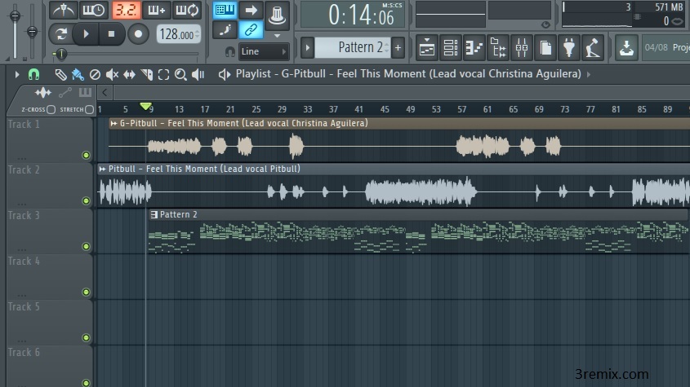Open step editing mode icon
Image resolution: width=690 pixels, height=387 pixels.
click(225, 30)
